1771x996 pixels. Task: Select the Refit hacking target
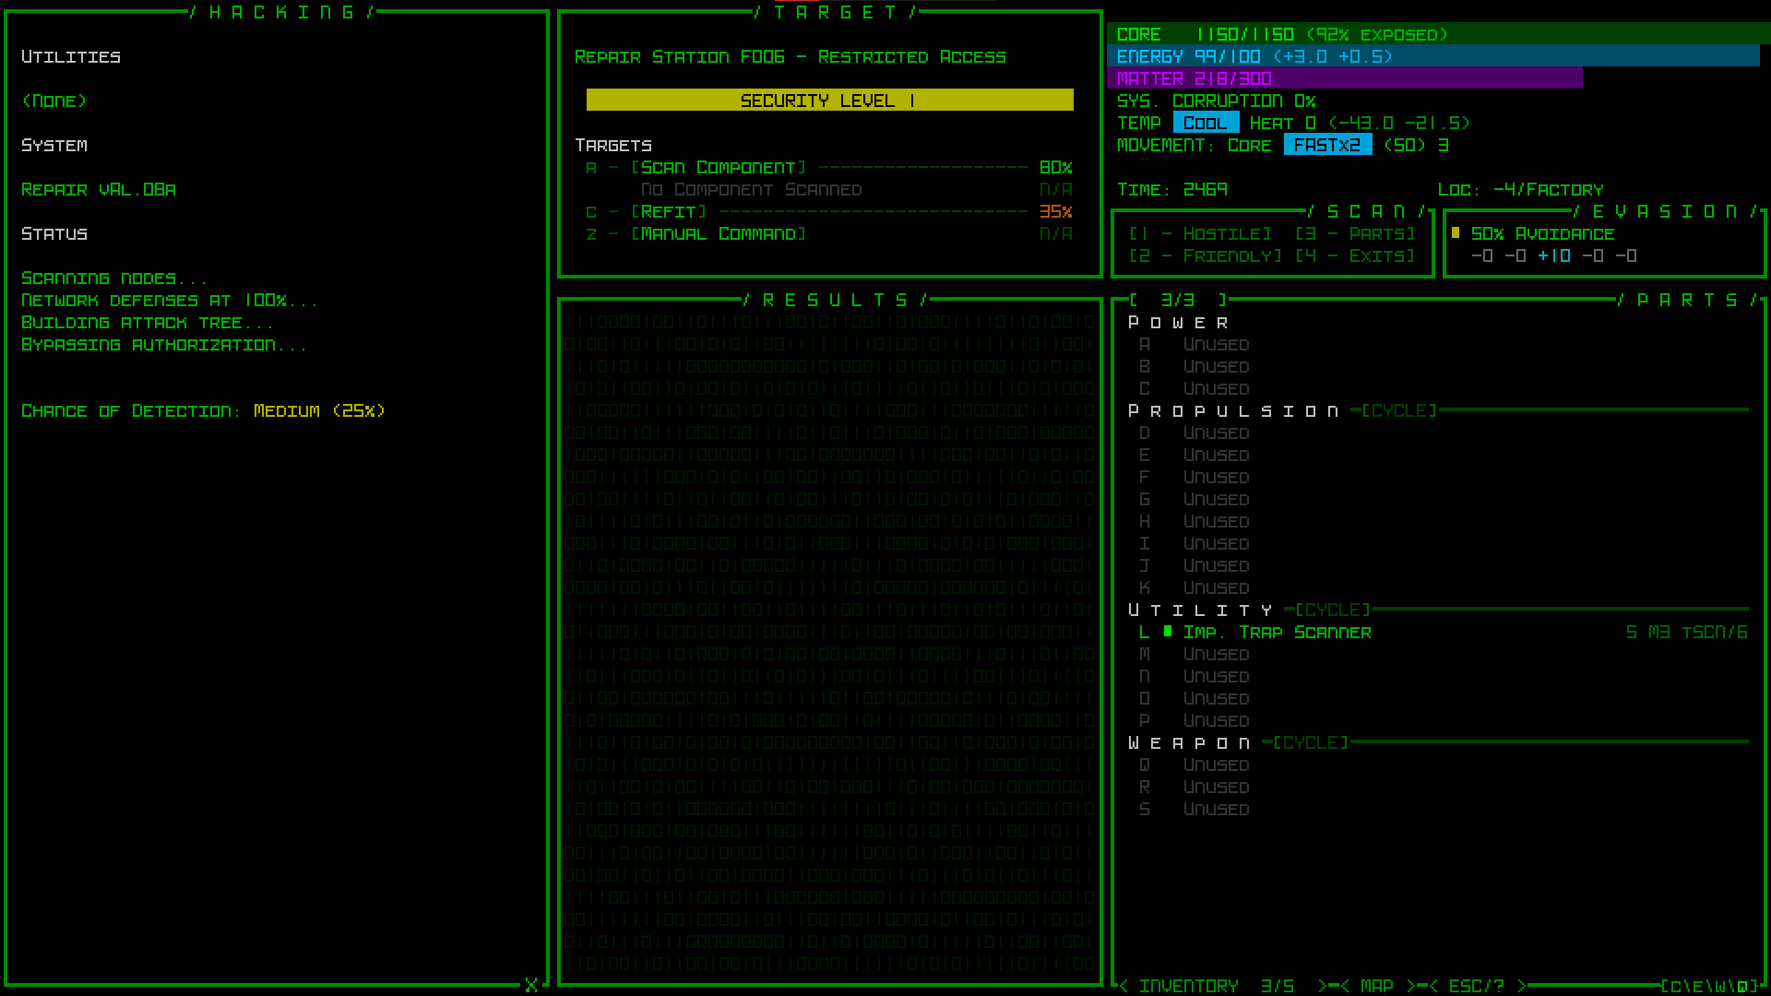pos(669,212)
